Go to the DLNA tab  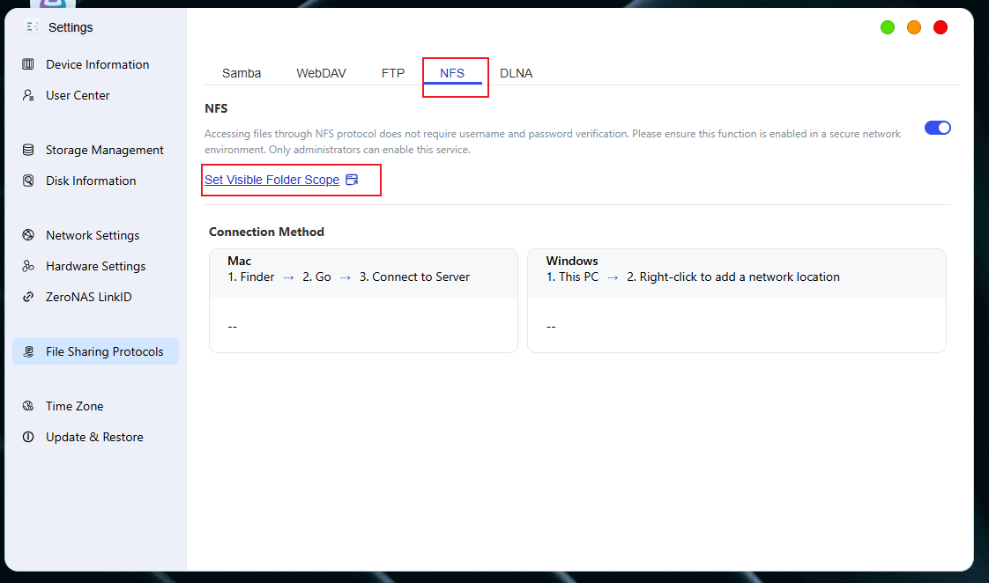tap(516, 73)
